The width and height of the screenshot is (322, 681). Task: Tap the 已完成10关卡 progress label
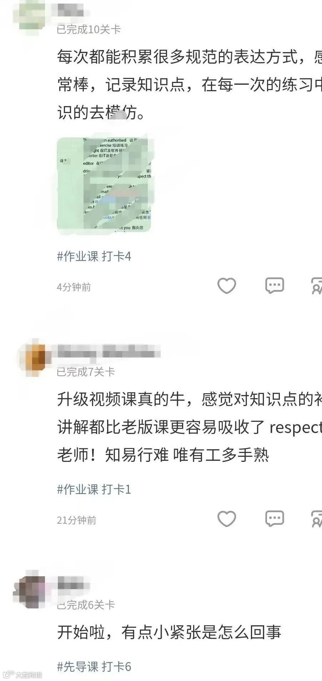pyautogui.click(x=89, y=29)
